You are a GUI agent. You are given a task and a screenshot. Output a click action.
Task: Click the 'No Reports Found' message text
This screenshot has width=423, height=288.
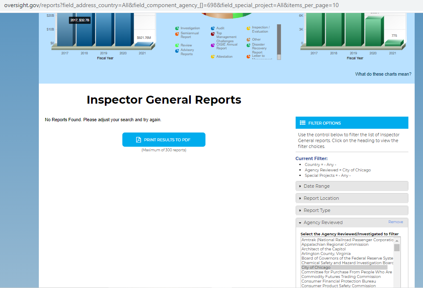tap(103, 120)
